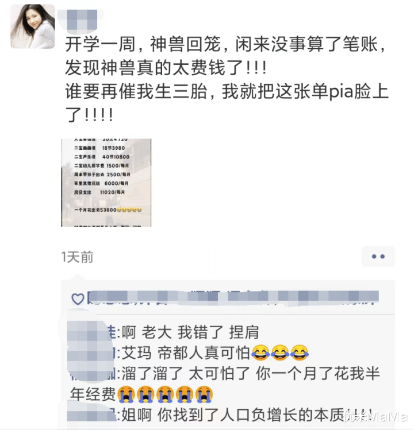Tap the heart icon in the likes row
414x430 pixels.
pyautogui.click(x=78, y=299)
